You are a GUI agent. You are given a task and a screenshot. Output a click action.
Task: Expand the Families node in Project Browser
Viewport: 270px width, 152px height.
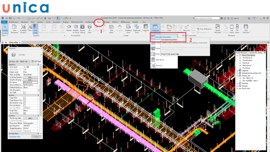click(x=237, y=83)
